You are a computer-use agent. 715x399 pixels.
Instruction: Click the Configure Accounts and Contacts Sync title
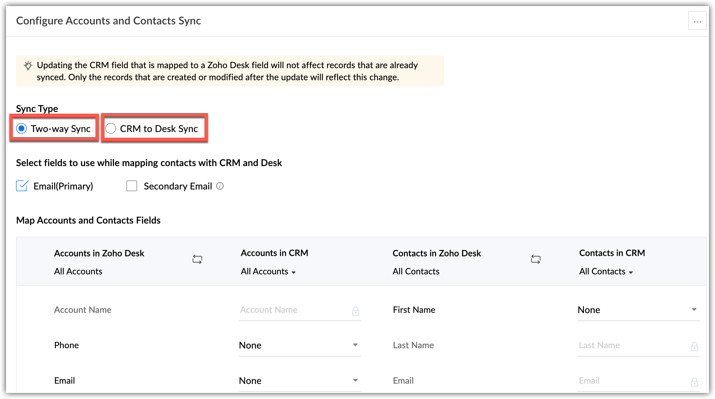pos(108,21)
